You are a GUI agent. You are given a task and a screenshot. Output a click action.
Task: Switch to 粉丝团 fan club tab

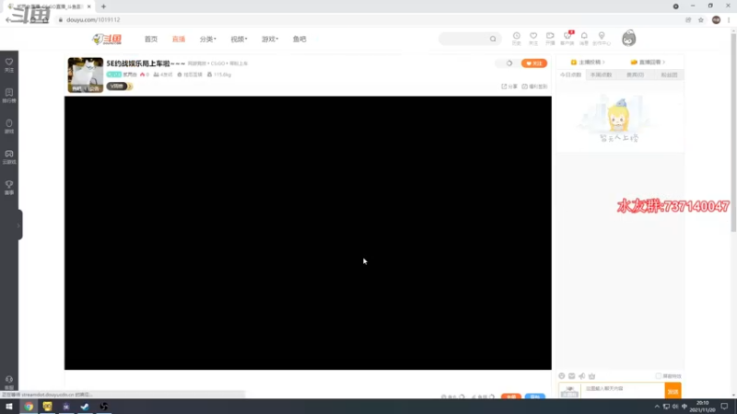pos(669,75)
